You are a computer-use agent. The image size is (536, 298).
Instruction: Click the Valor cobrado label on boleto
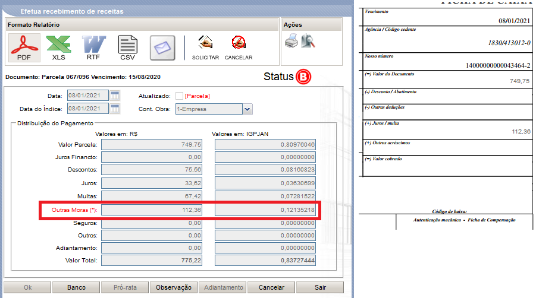coord(384,159)
